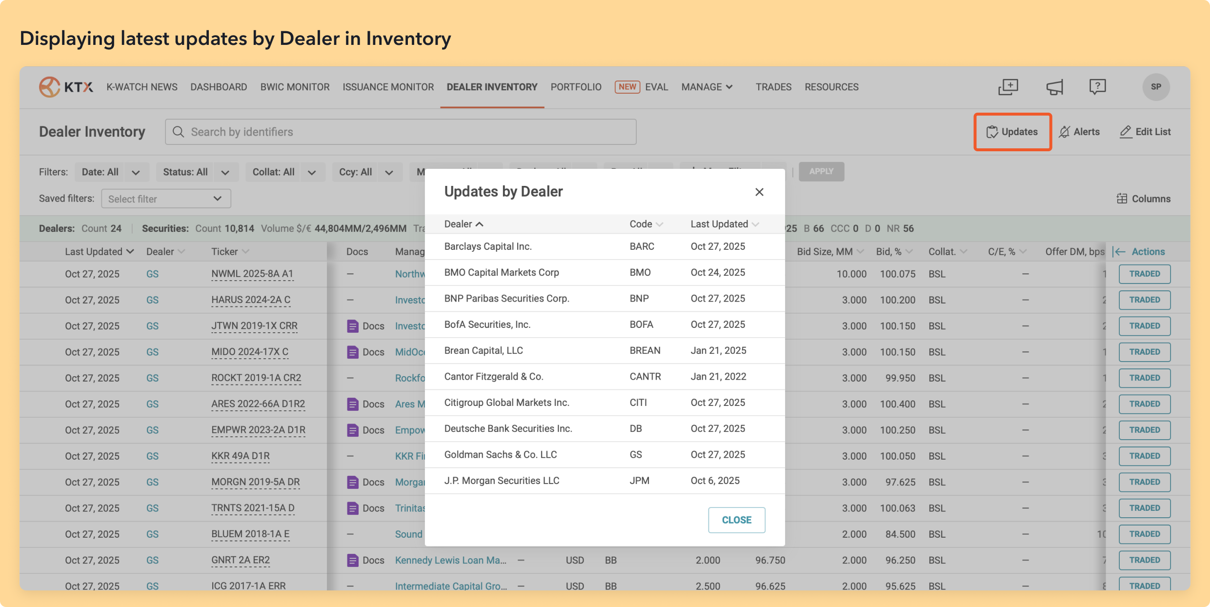The width and height of the screenshot is (1210, 607).
Task: Click the SP user avatar
Action: click(1156, 87)
